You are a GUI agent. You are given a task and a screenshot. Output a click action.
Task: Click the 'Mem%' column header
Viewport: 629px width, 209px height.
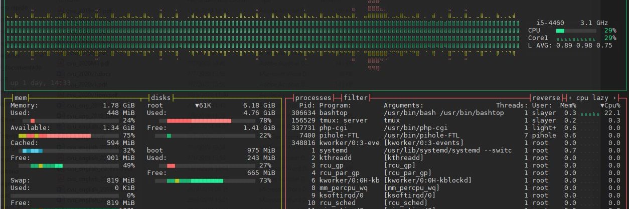coord(568,105)
